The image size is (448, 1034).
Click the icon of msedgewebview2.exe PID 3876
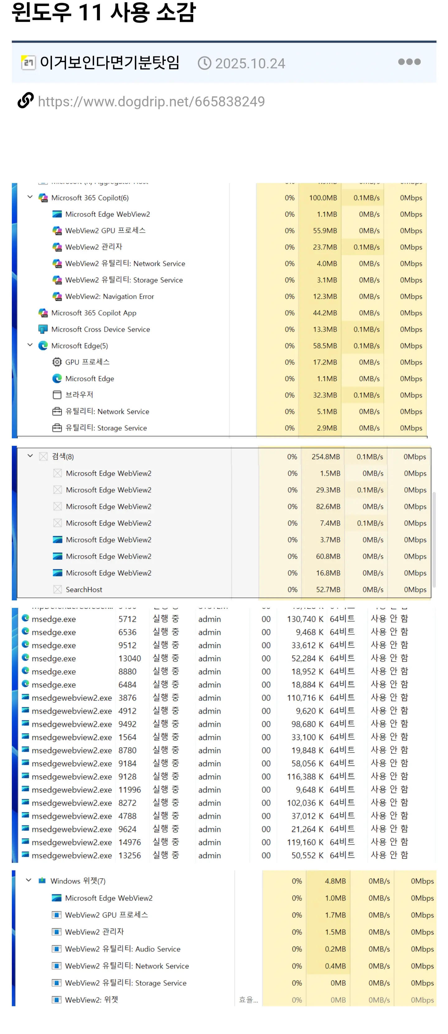(x=25, y=697)
